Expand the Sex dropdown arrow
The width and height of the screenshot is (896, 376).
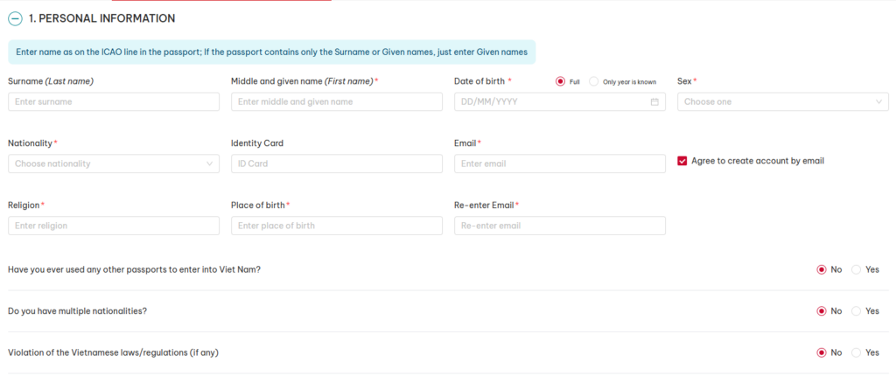pos(878,101)
